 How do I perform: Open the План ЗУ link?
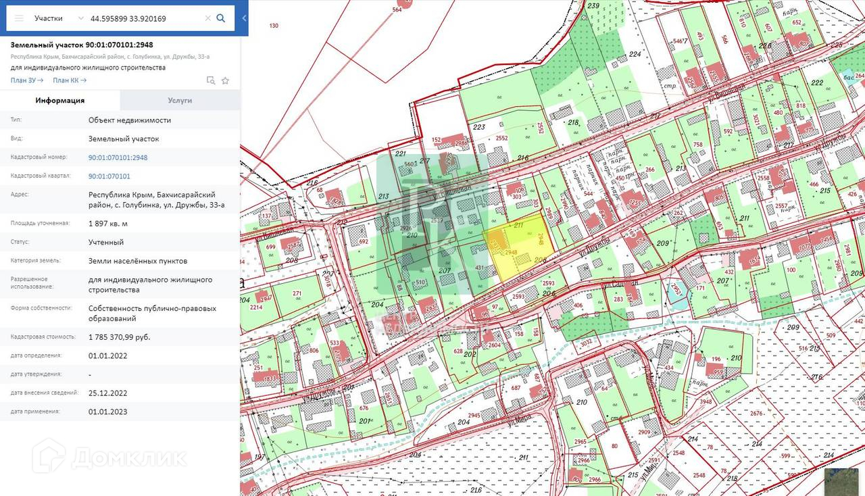tap(27, 80)
